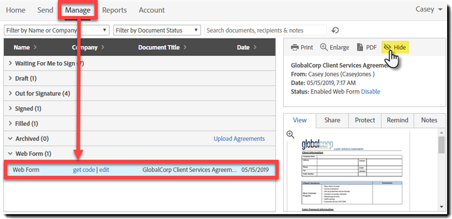
Task: Download the agreement as PDF
Action: pyautogui.click(x=367, y=47)
